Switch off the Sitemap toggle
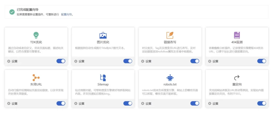275x119 pixels. [x=128, y=103]
